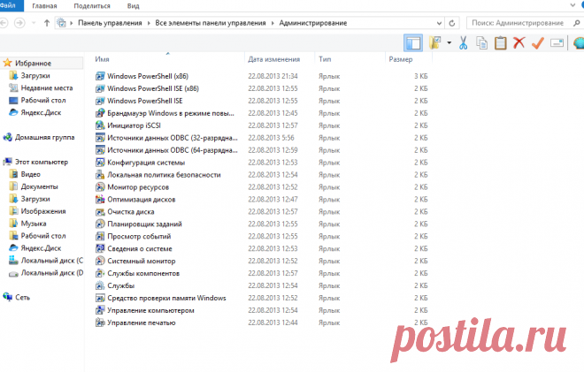Click the Copy pages toolbar icon

tap(481, 43)
